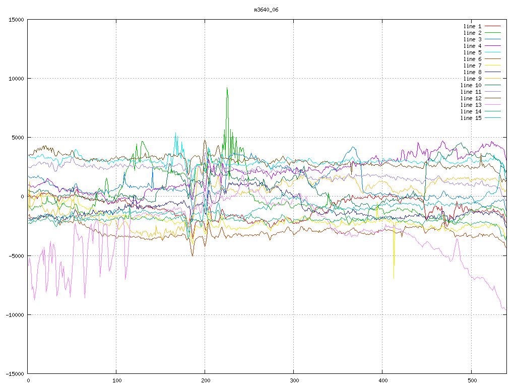Screen dimensions: 516x387
Task: Choose the "line 15" legend label
Action: 471,118
